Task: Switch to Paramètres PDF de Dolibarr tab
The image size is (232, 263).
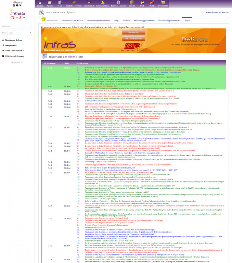Action: [x=72, y=21]
